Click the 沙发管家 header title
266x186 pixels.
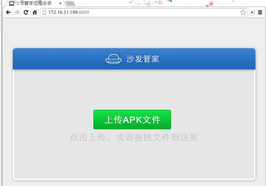pyautogui.click(x=143, y=59)
